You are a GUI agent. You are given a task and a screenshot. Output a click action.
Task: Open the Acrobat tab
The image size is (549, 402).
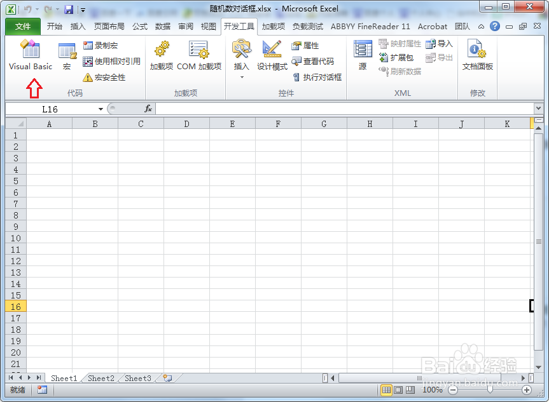[433, 27]
